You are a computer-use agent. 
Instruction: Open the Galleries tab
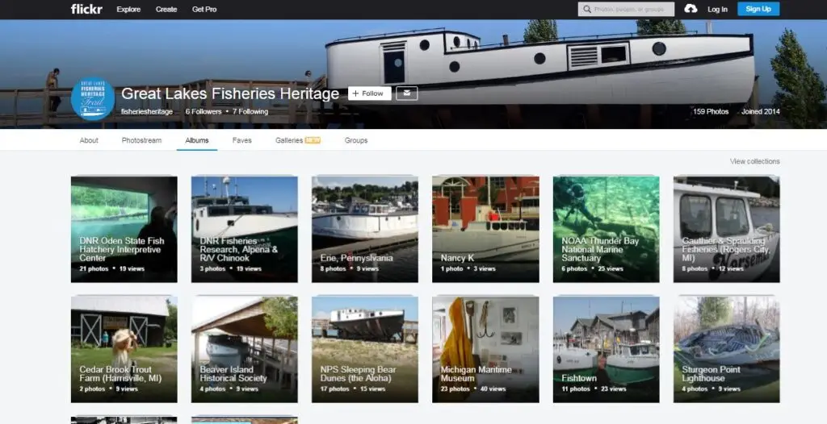click(298, 140)
